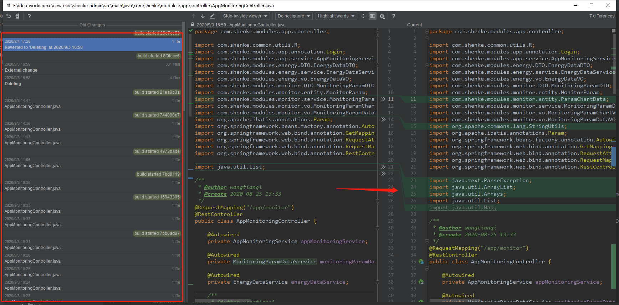Open Highlight words dropdown
This screenshot has height=305, width=619.
(x=336, y=16)
